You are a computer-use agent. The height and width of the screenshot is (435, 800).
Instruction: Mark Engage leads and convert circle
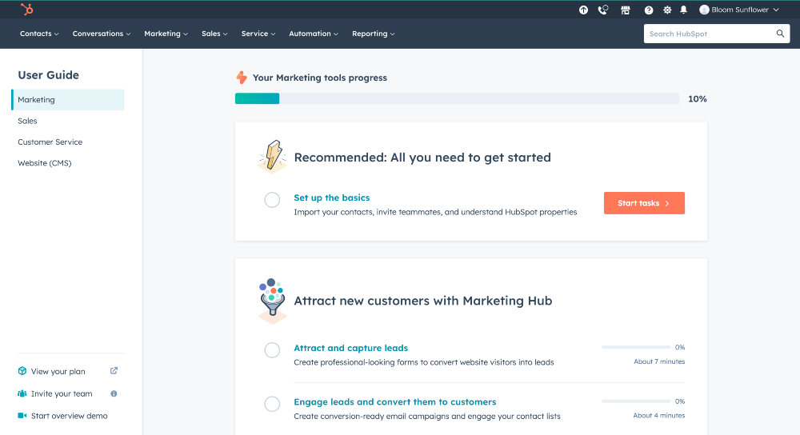pyautogui.click(x=272, y=404)
